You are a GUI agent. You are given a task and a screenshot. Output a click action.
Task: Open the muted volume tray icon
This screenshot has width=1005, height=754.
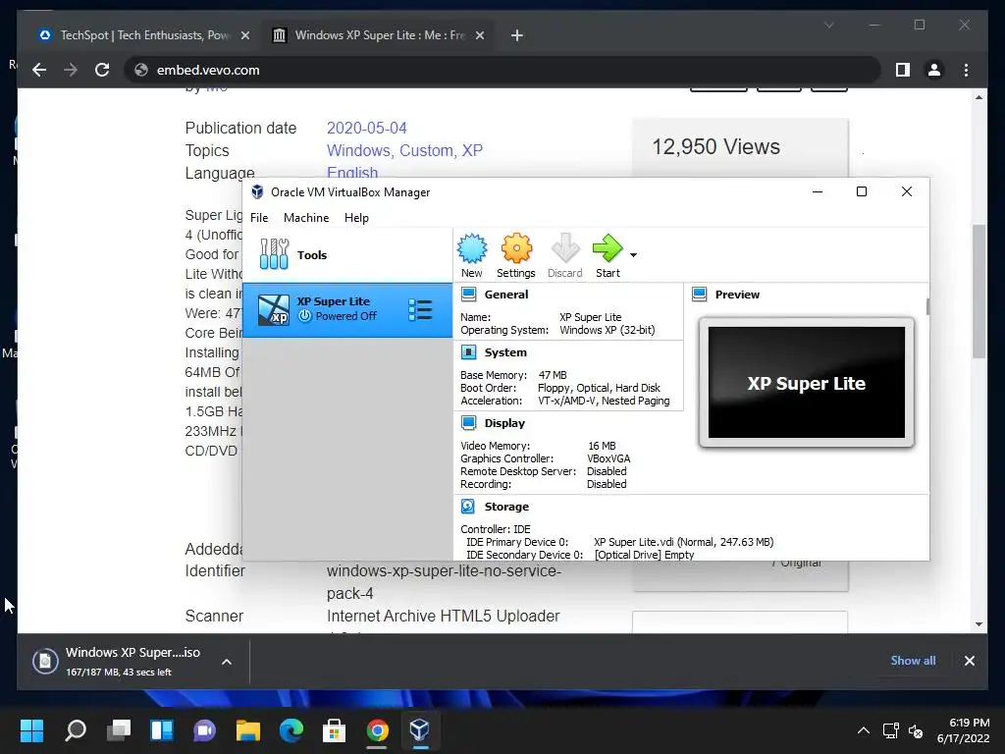[x=916, y=730]
